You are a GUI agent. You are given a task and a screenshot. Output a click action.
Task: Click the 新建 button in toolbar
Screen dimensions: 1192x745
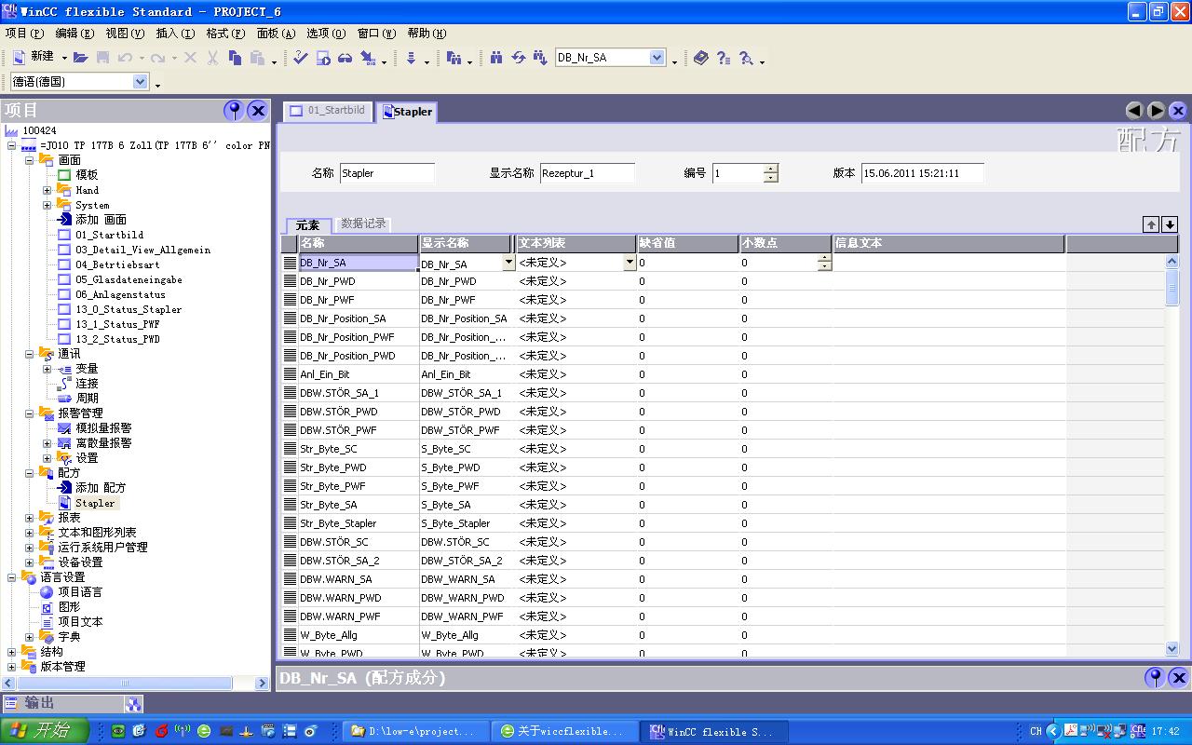[x=34, y=58]
